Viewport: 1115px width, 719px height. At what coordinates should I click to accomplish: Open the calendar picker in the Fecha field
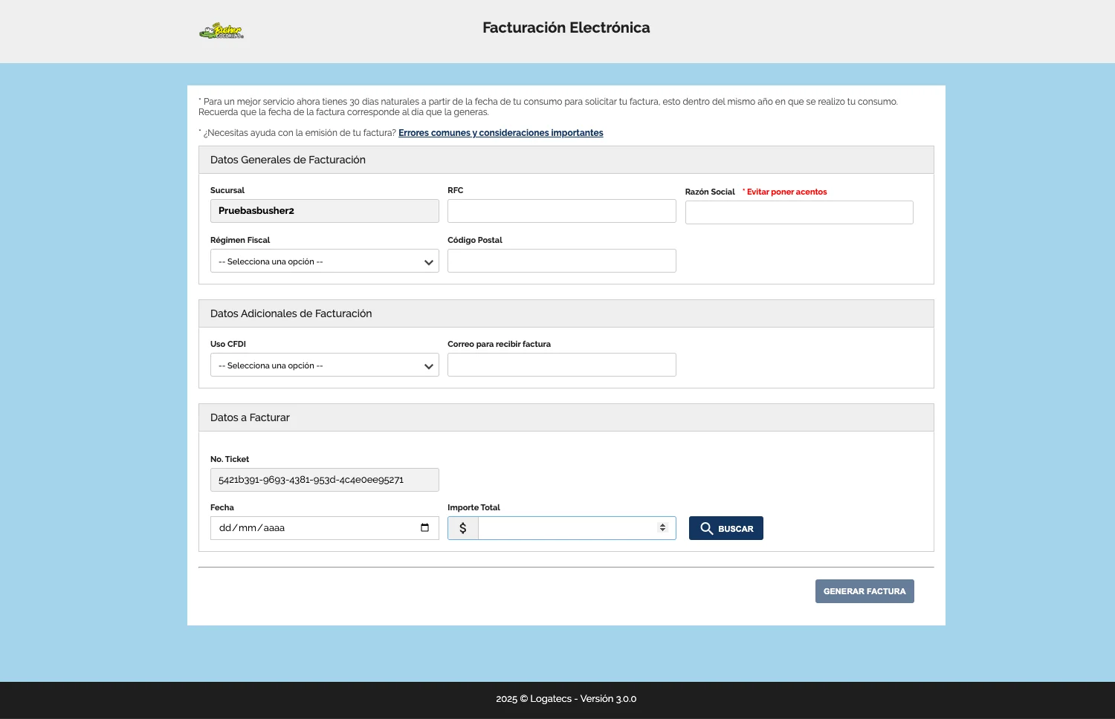[424, 528]
